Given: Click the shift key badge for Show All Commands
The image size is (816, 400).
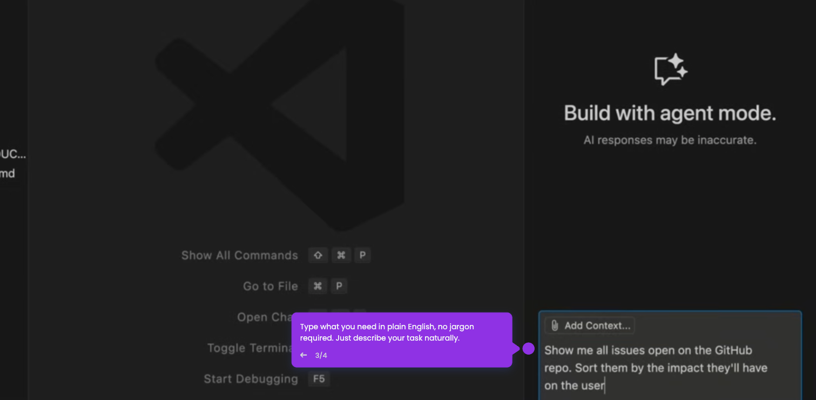Looking at the screenshot, I should (318, 255).
